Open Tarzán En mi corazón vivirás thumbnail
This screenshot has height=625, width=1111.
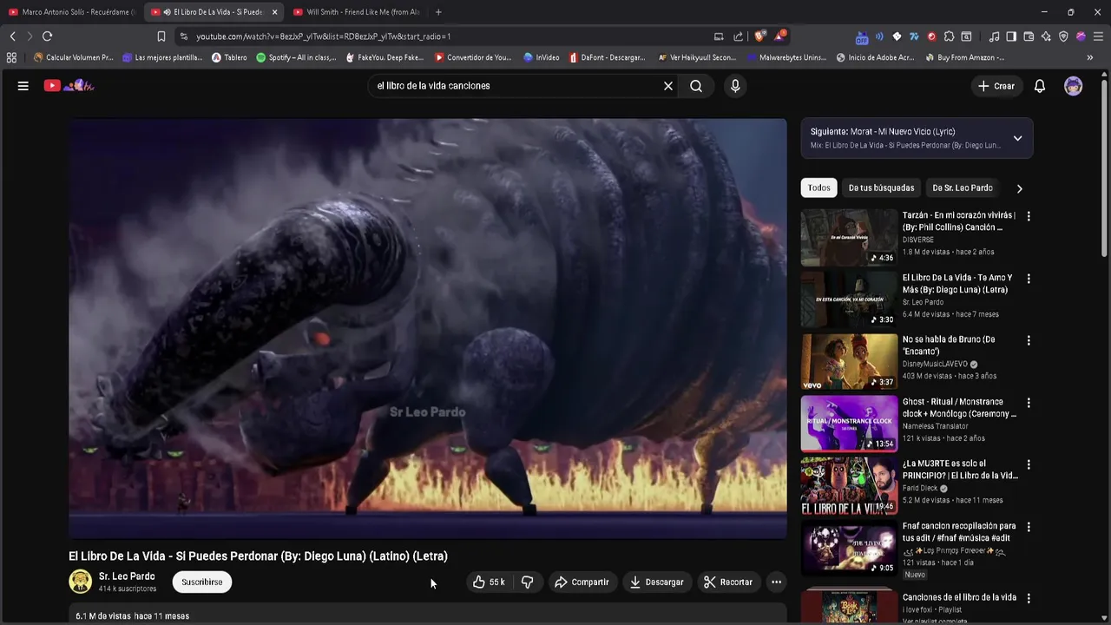[849, 237]
